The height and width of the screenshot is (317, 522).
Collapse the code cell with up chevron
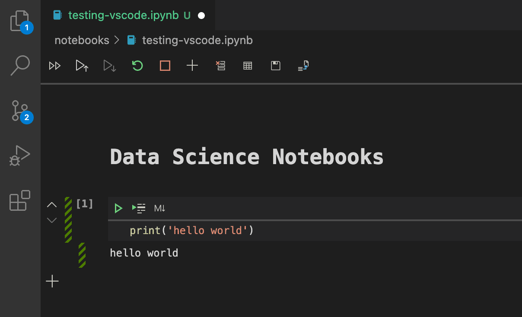click(x=51, y=204)
